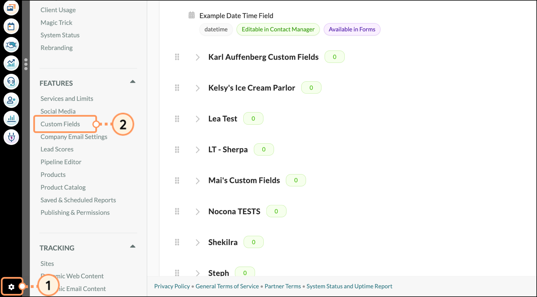Expand the Nocona TESTS group
This screenshot has width=537, height=297.
click(x=198, y=212)
